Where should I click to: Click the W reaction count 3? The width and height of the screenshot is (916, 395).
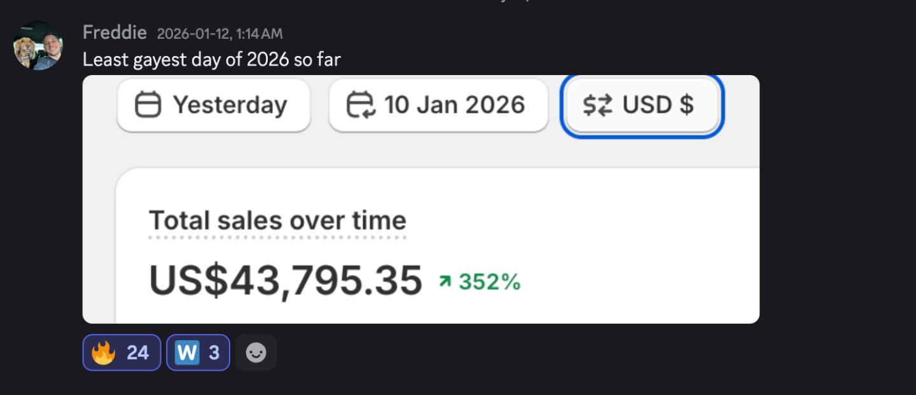(214, 352)
